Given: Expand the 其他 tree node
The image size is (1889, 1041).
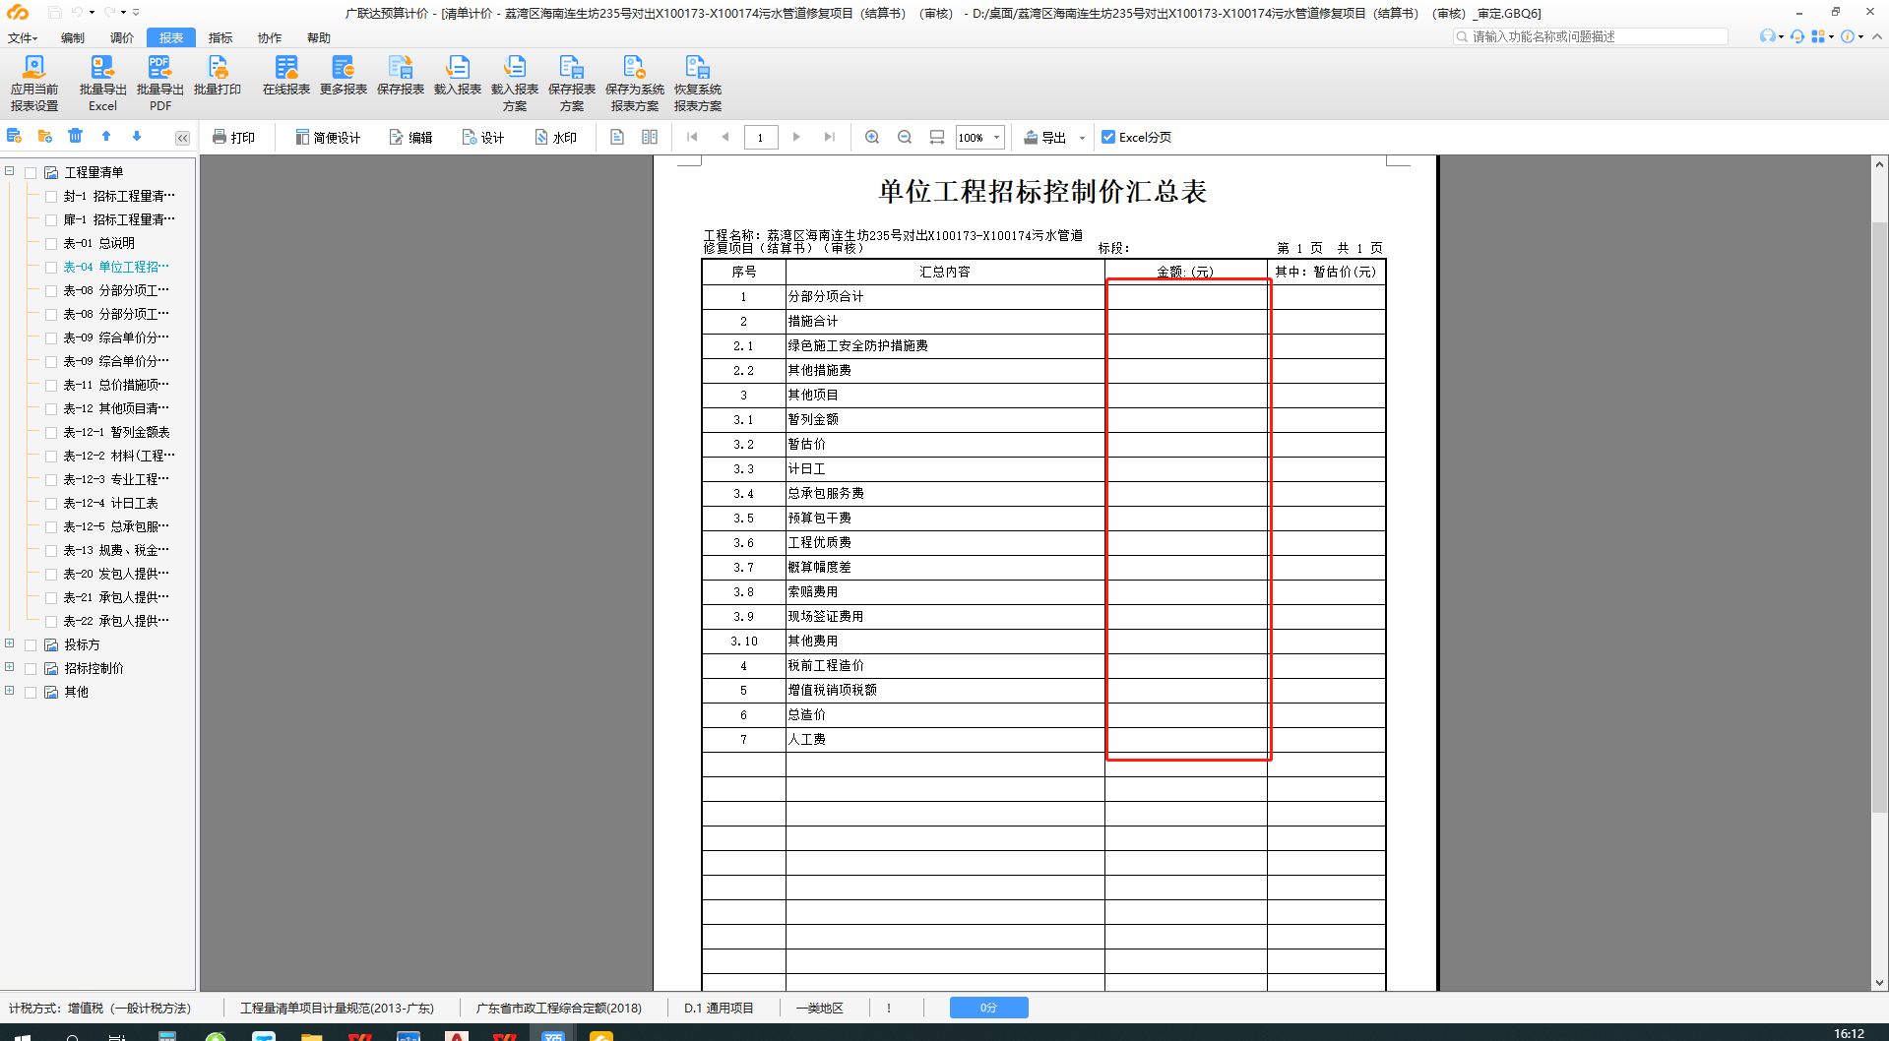Looking at the screenshot, I should click(10, 691).
